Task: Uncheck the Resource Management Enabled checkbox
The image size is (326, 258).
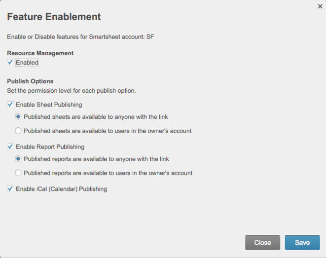Action: tap(10, 63)
